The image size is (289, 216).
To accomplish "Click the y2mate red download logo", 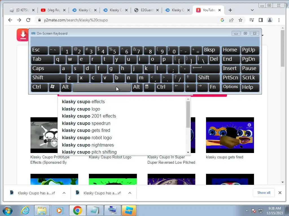I will pos(23,35).
